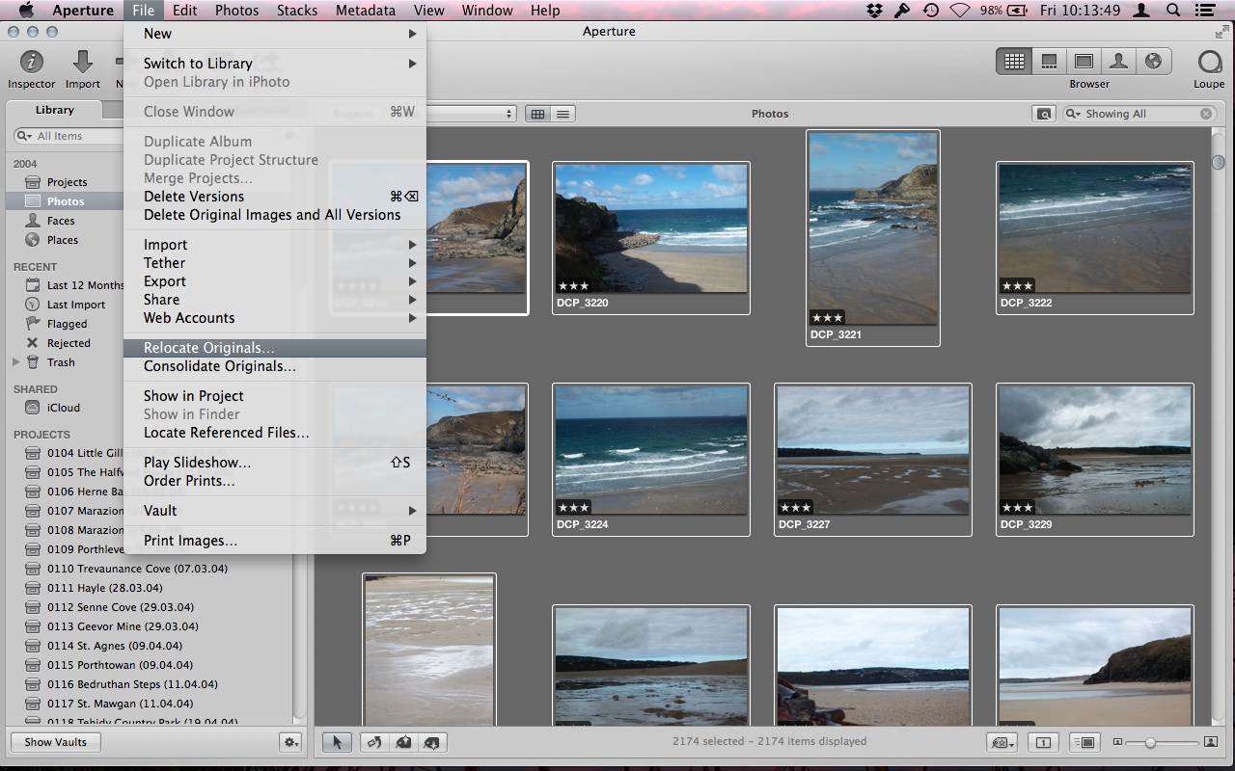Toggle metadata overlay display button

(1085, 742)
